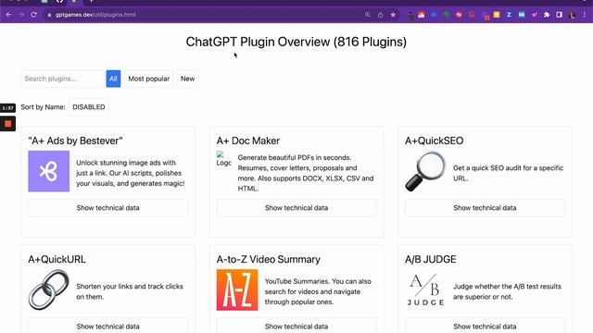Click "Get a quick SEO audit" description
The height and width of the screenshot is (333, 593).
tap(509, 173)
